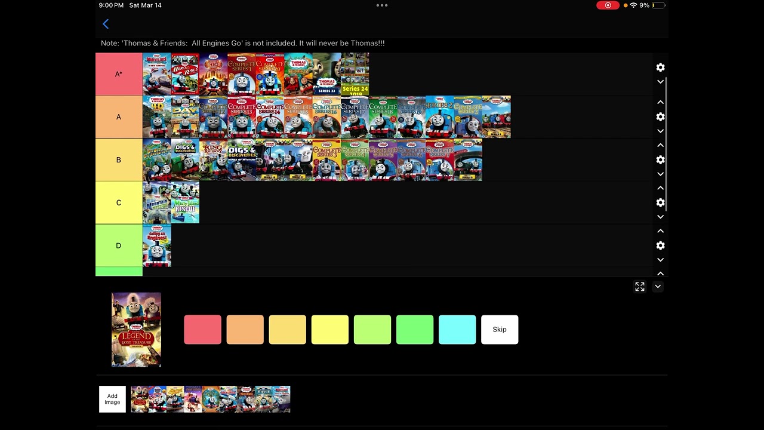The image size is (764, 430).
Task: Select Complete Series 1 cover
Action: (242, 74)
